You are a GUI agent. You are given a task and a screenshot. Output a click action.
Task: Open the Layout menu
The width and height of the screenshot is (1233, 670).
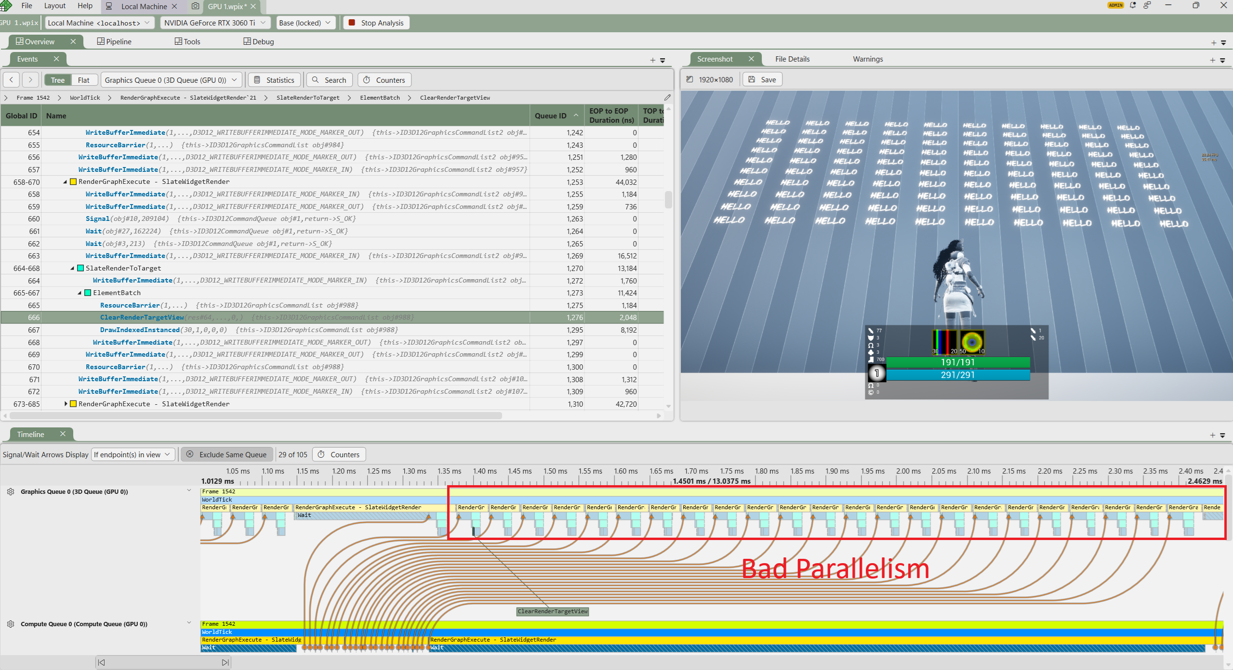(x=54, y=6)
